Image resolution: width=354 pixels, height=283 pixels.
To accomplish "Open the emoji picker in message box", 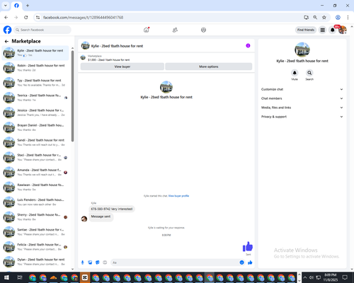I will pyautogui.click(x=241, y=262).
